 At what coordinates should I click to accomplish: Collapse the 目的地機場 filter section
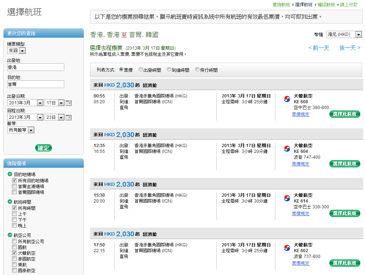[x=10, y=174]
